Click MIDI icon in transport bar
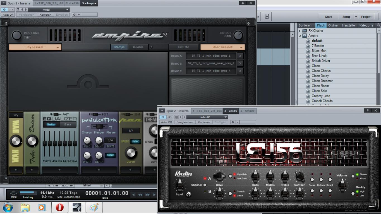Image resolution: width=381 pixels, height=214 pixels. coord(14,193)
